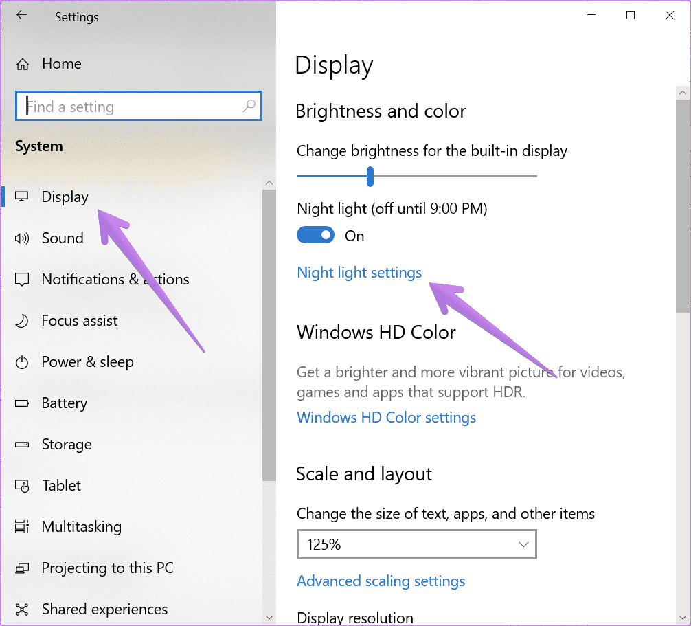Image resolution: width=691 pixels, height=626 pixels.
Task: Turn off the Night light toggle
Action: pos(315,235)
